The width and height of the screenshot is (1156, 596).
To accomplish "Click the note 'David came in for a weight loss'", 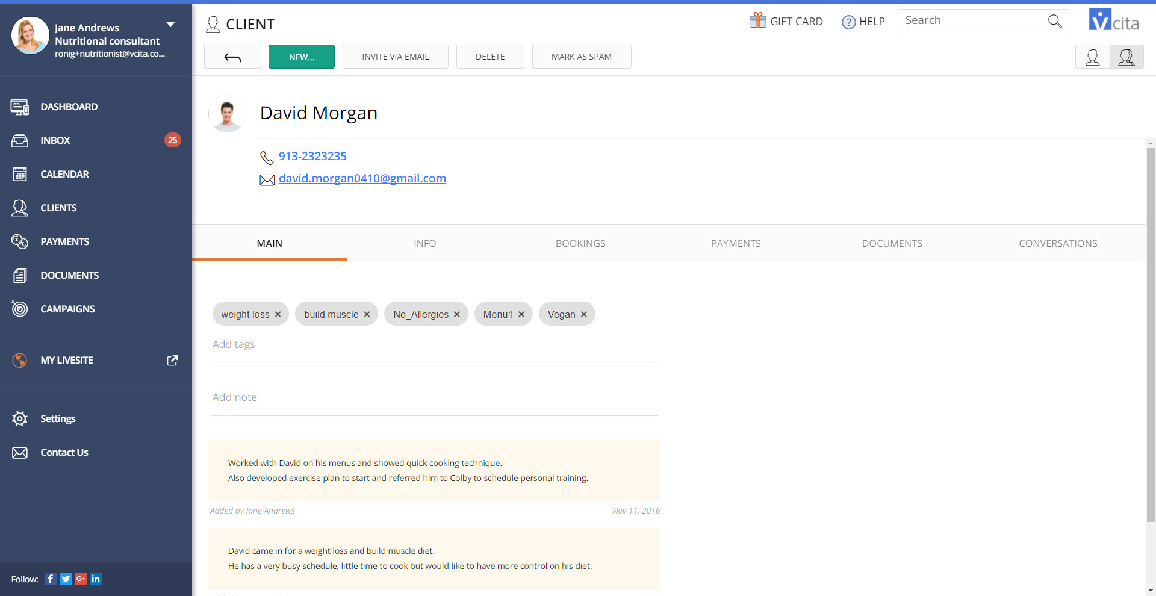I will click(434, 559).
